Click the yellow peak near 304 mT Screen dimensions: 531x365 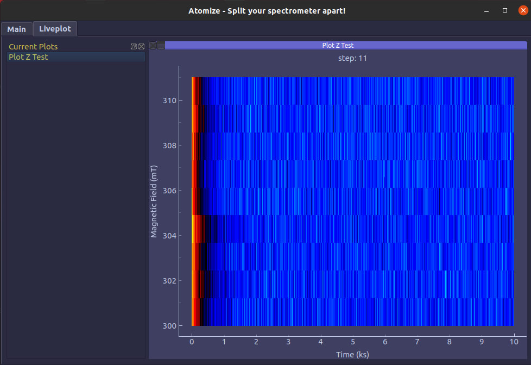pos(193,229)
